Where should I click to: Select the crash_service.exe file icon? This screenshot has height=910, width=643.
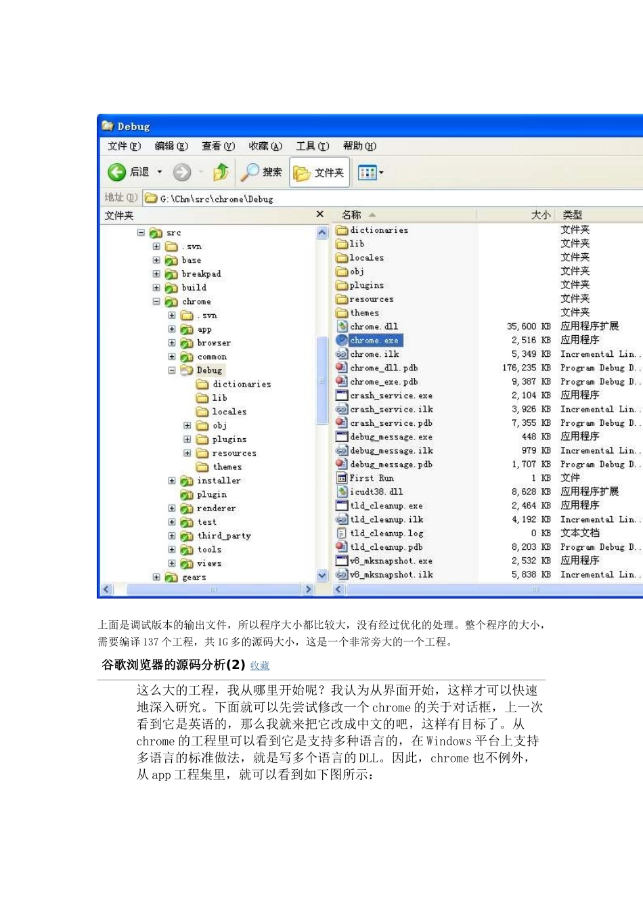(342, 395)
